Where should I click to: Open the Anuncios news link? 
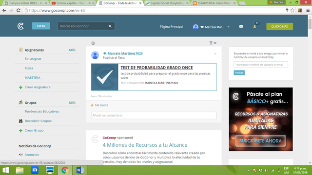pos(32,155)
